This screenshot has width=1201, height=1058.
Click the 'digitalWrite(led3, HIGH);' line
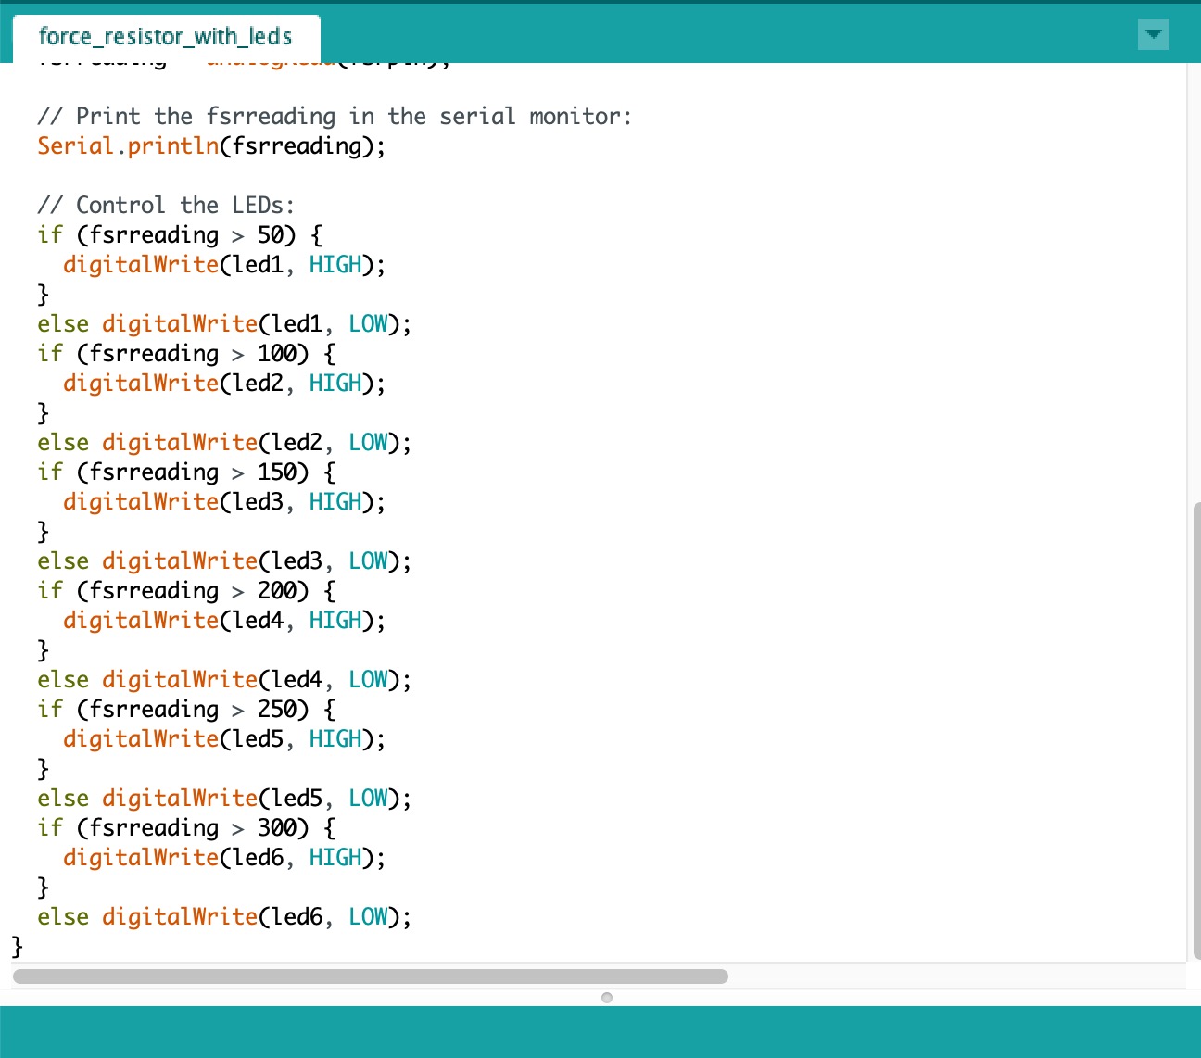[x=224, y=502]
